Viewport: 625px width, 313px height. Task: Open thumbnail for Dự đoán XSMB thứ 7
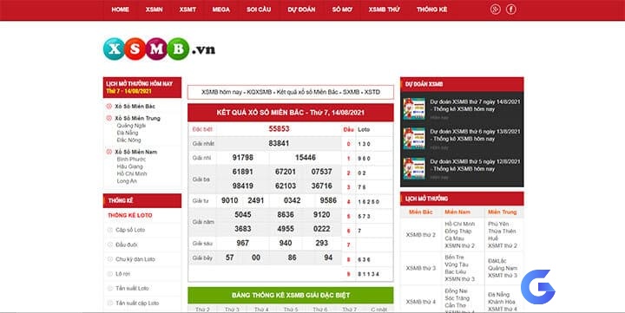414,108
